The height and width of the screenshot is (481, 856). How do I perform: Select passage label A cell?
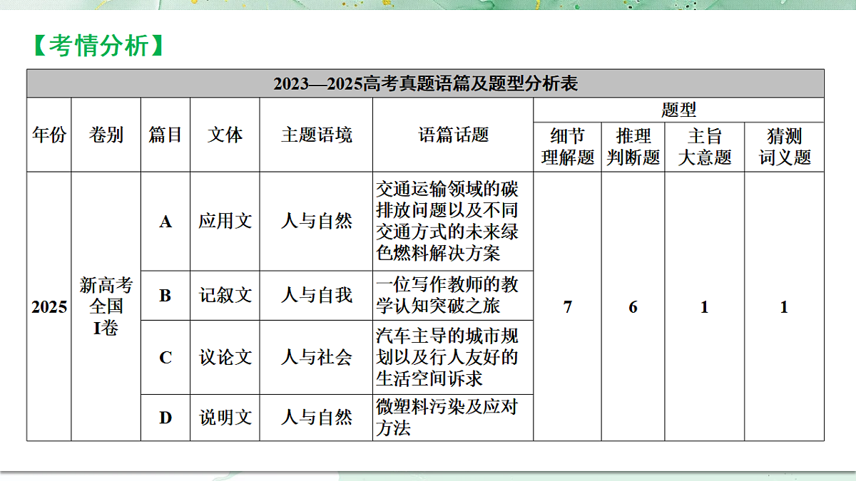coord(165,222)
